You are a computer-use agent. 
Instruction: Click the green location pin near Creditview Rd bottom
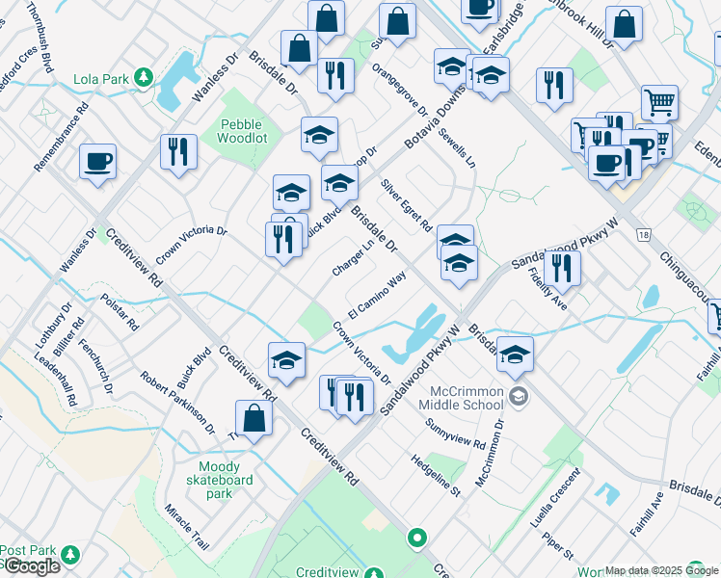pyautogui.click(x=417, y=538)
